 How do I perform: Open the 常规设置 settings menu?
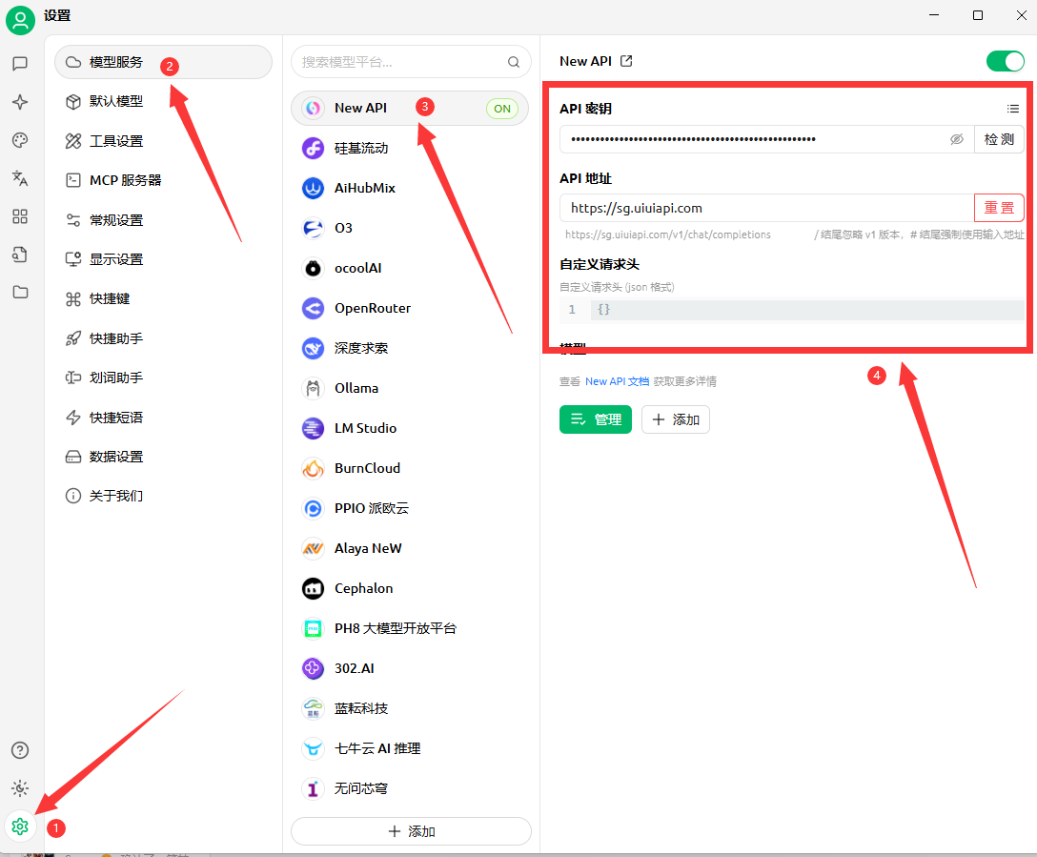163,220
